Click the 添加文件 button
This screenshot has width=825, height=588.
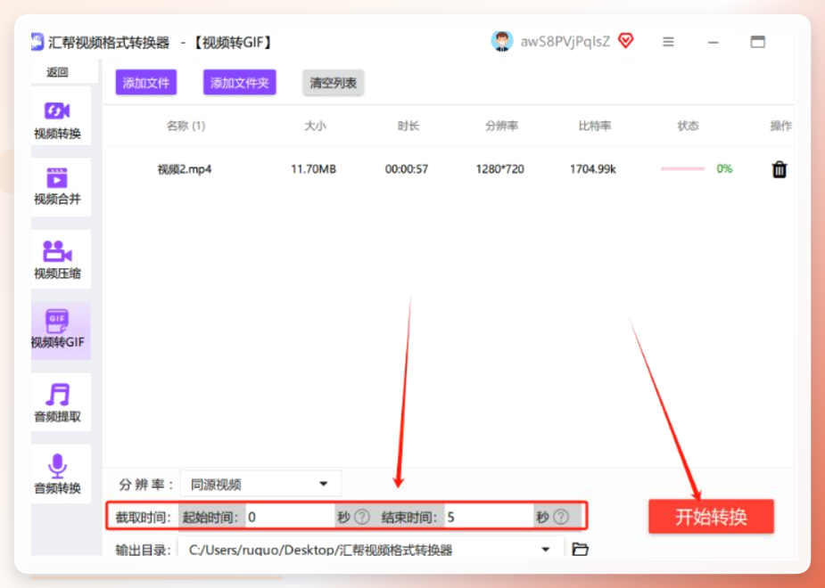[145, 83]
